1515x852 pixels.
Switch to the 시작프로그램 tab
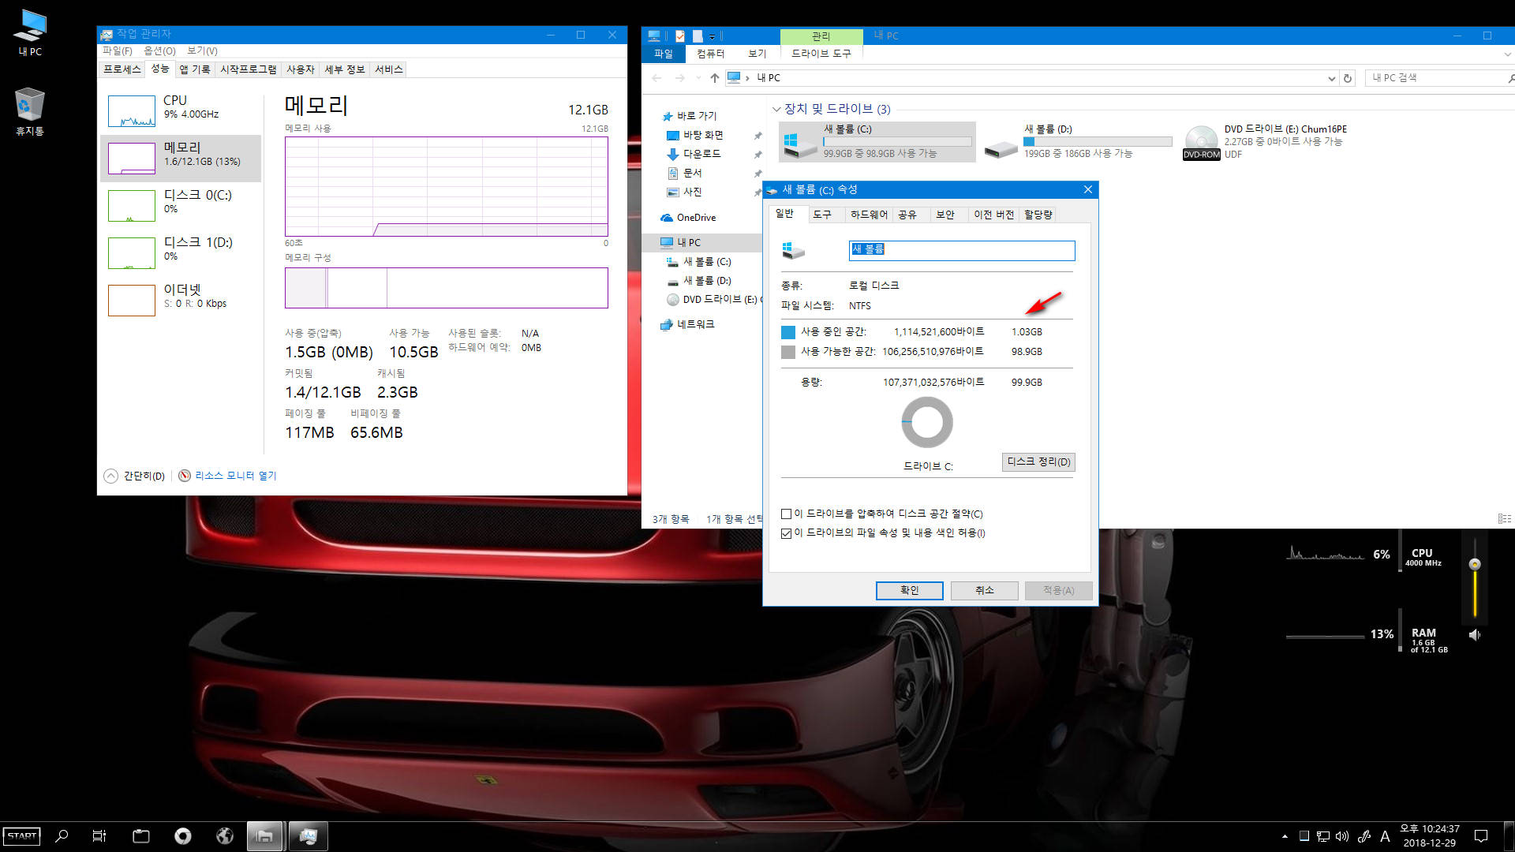(249, 69)
